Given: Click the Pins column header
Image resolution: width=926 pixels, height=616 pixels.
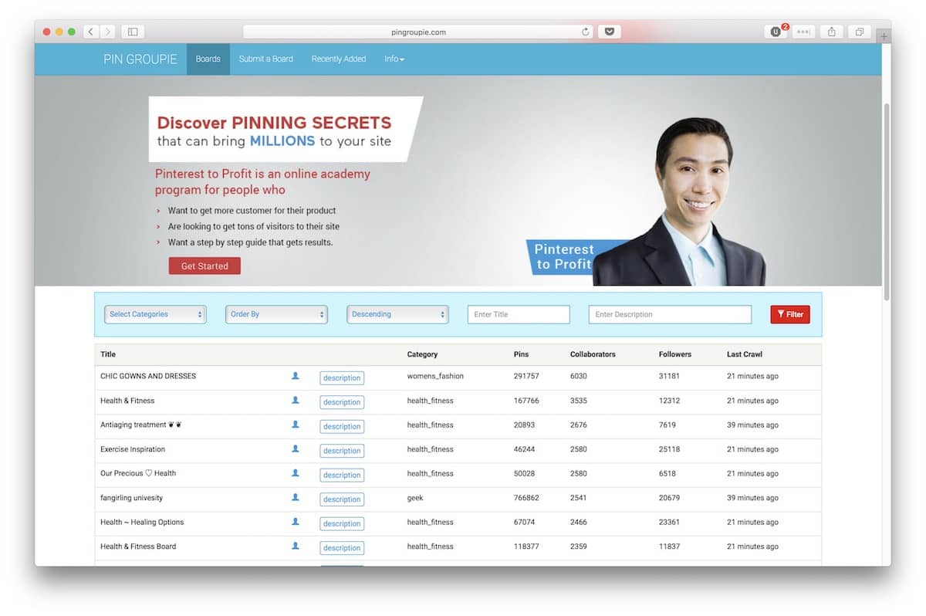Looking at the screenshot, I should point(522,354).
